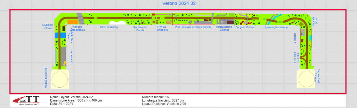This screenshot has height=108, width=357.
Task: Click the blue water area on Viadotto San Carlo
Action: click(x=60, y=35)
